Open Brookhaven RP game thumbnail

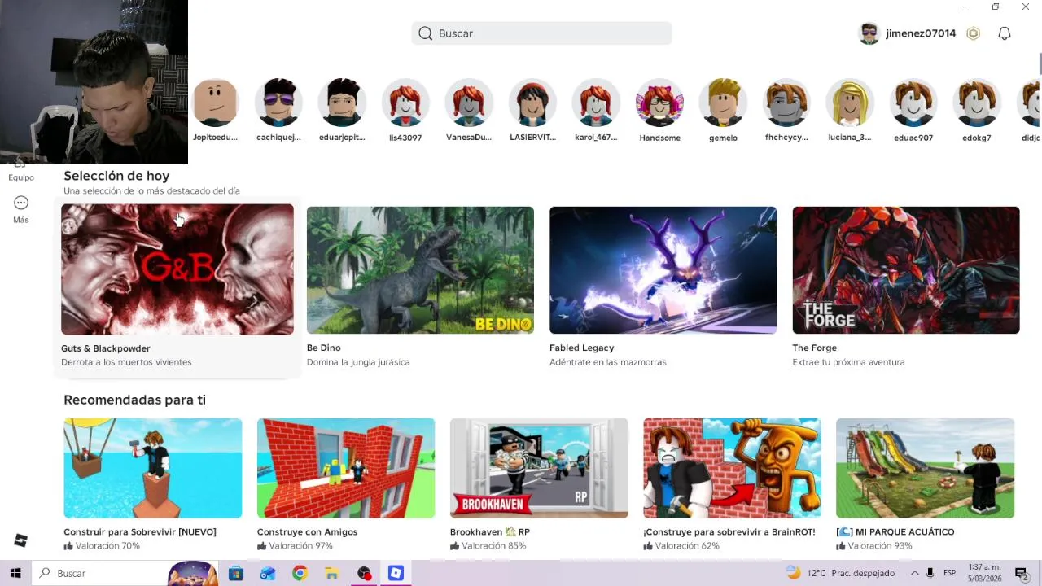[x=539, y=468]
